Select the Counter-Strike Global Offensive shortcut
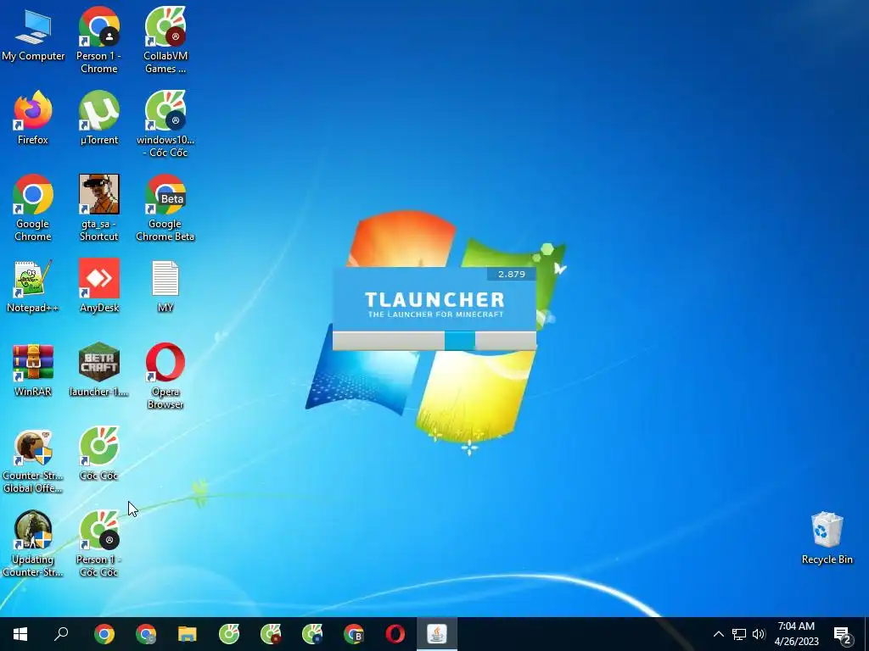 33,460
